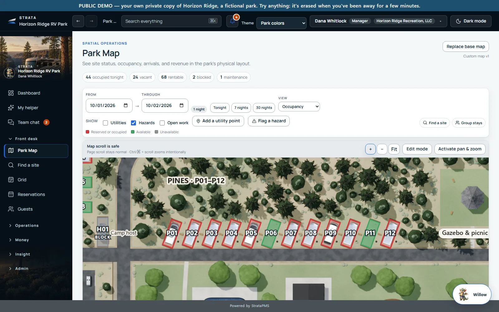Go back with the left arrow button
Screen dimensions: 499x312
pyautogui.click(x=78, y=21)
